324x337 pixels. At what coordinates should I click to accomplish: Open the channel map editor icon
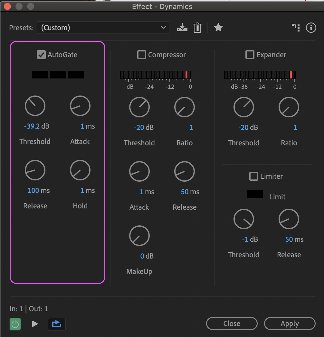click(x=296, y=28)
